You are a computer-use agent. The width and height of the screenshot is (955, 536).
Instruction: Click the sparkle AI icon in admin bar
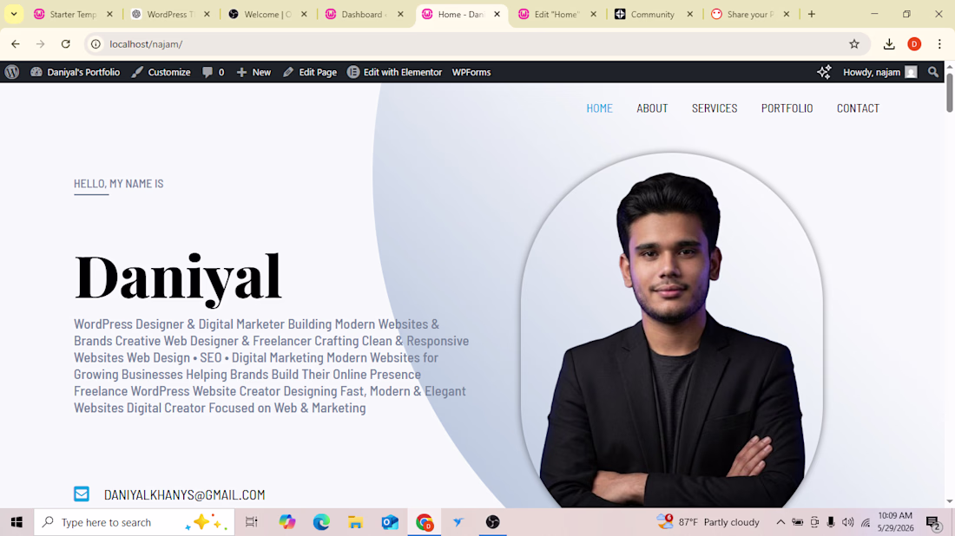(x=824, y=72)
